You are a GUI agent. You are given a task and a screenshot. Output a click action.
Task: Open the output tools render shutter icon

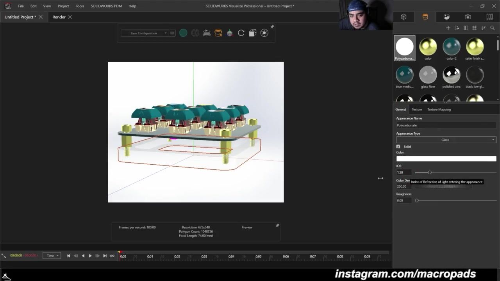click(x=264, y=33)
